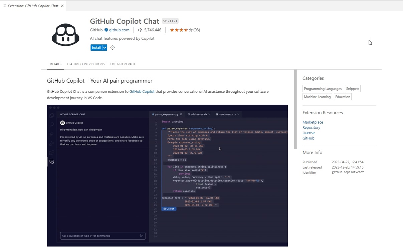Image resolution: width=403 pixels, height=250 pixels.
Task: Open the Search icon in the sidebar
Action: tap(51, 124)
